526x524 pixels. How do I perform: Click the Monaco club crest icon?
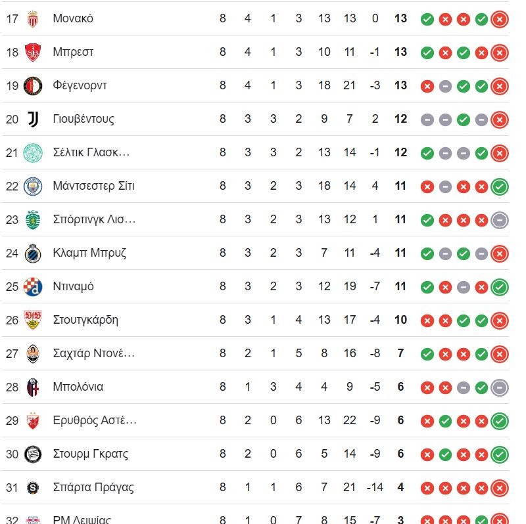coord(33,19)
